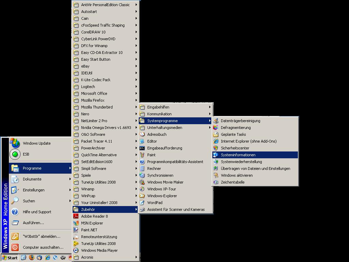The height and width of the screenshot is (262, 349).
Task: Launch MSN Explorer via butterfly icon
Action: pyautogui.click(x=76, y=223)
